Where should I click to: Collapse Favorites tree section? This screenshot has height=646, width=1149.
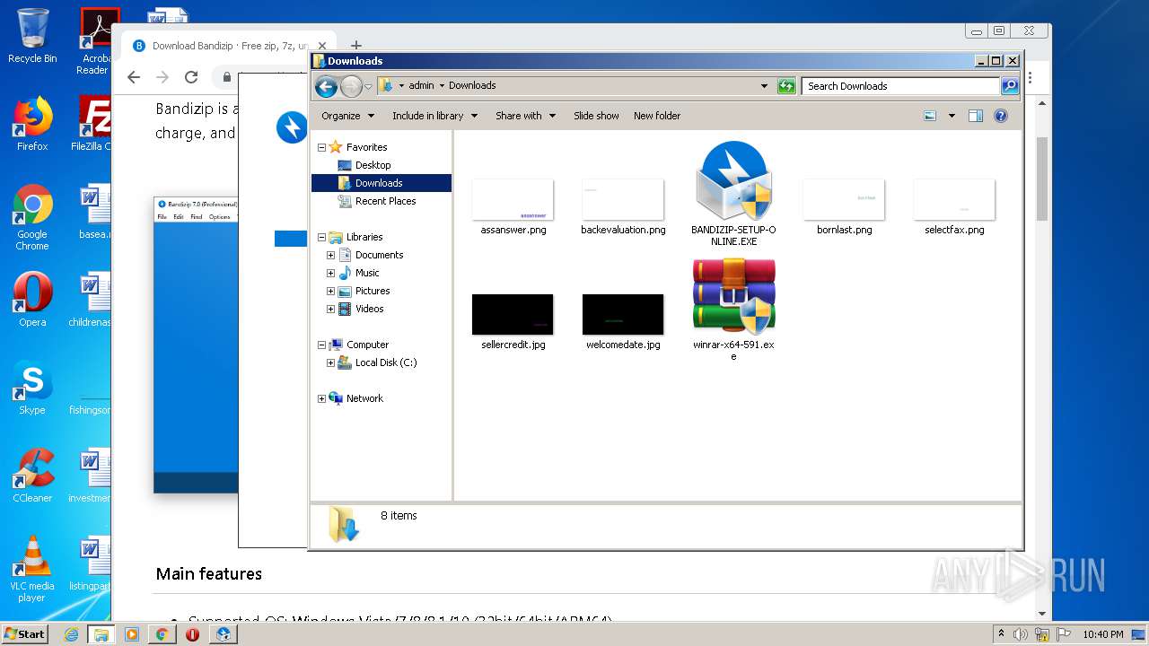[x=321, y=147]
